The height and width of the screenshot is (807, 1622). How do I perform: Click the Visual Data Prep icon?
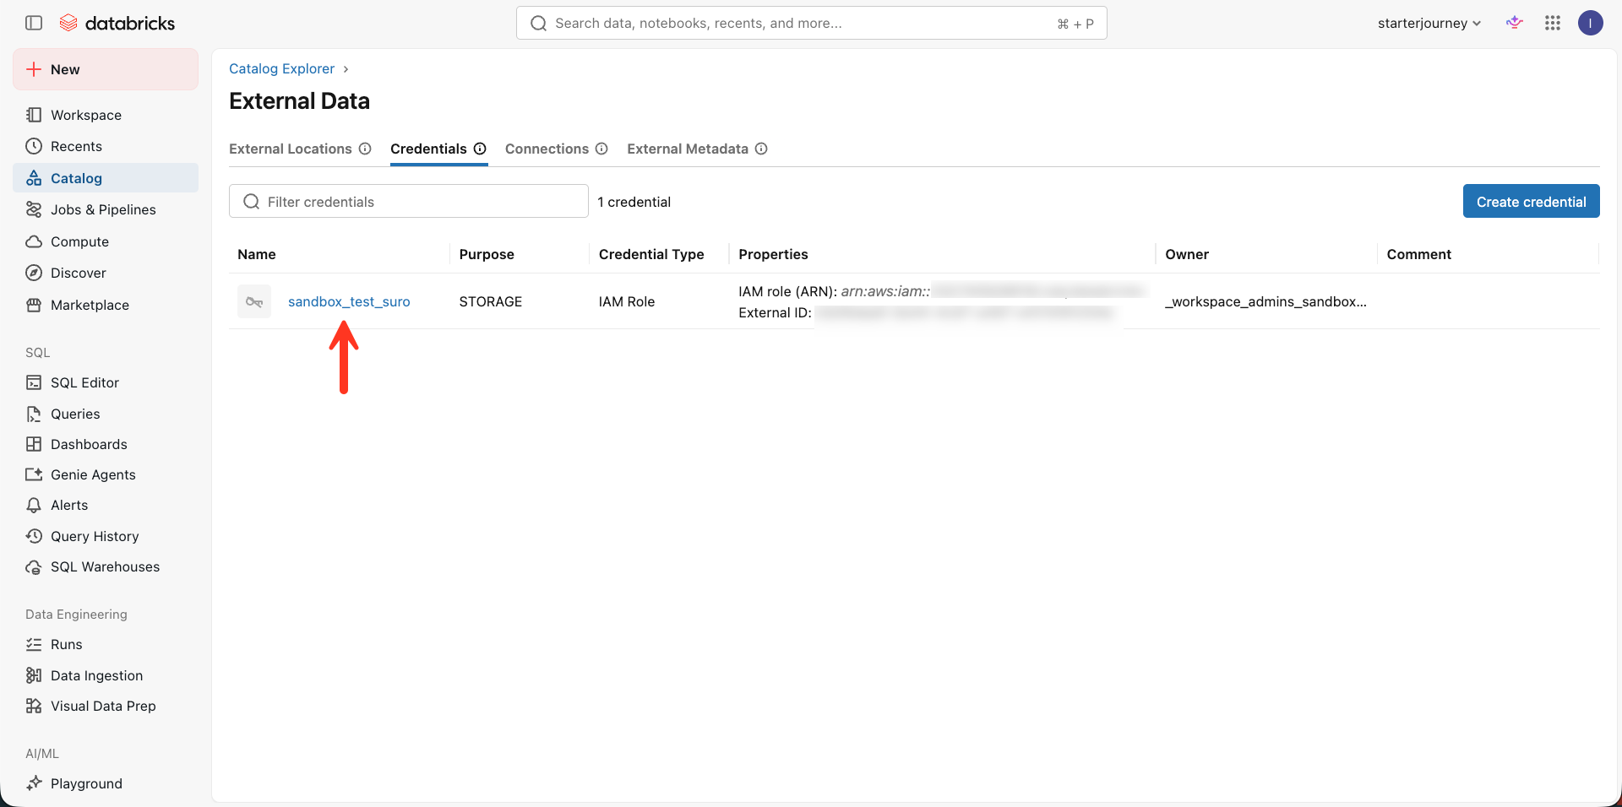(x=34, y=706)
